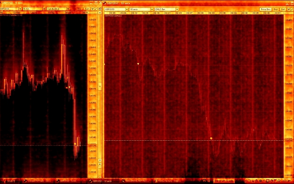Click the chart overlay icon in 10 secs window toolbar
The height and width of the screenshot is (184, 294).
point(289,9)
